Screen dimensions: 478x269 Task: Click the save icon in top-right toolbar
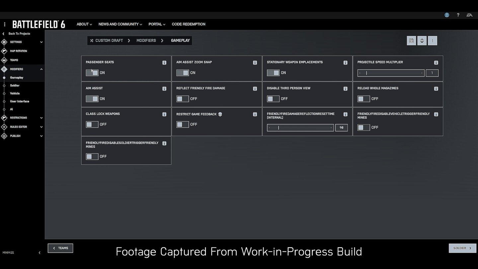(x=411, y=41)
